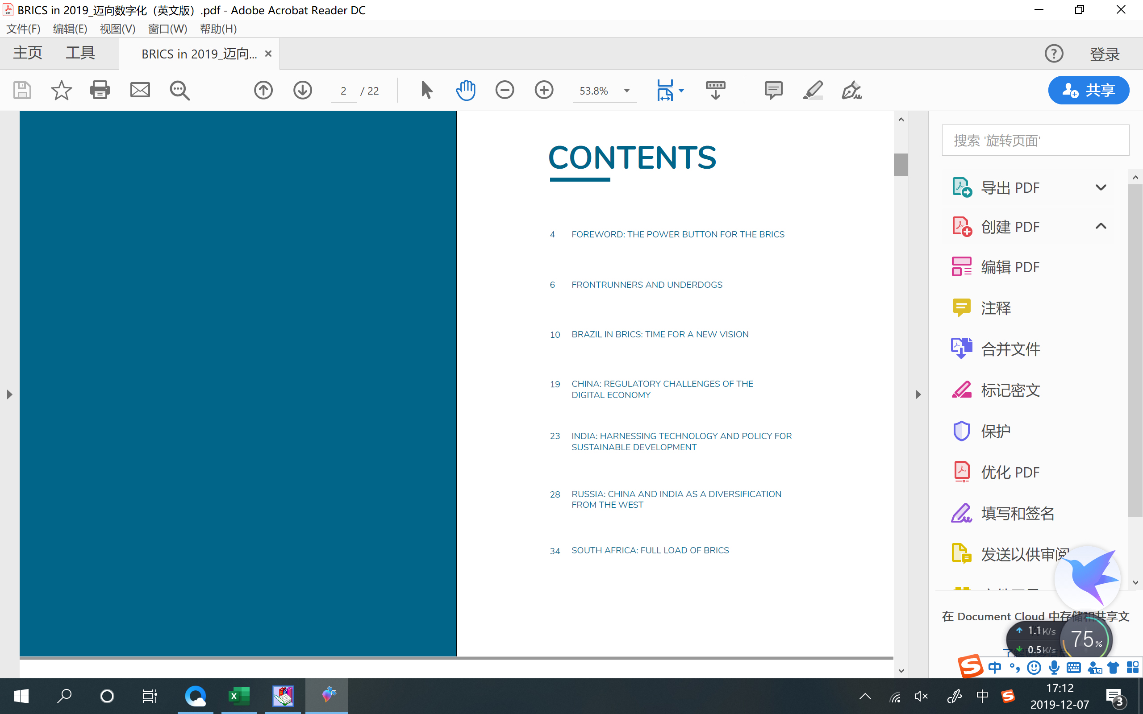
Task: Click the tools search input field
Action: [x=1035, y=140]
